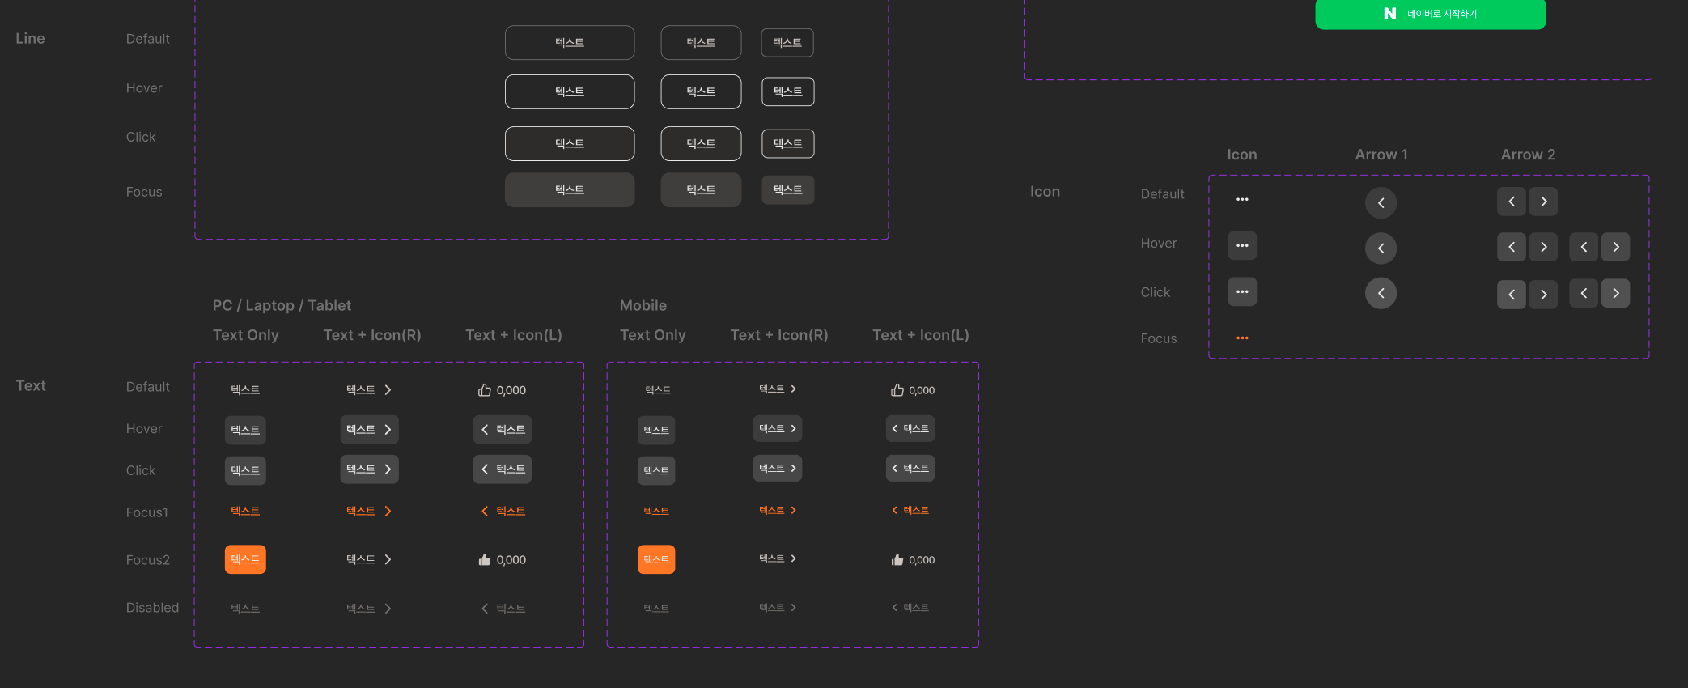Select the PC / Laptop / Tablet heading
Image resolution: width=1688 pixels, height=688 pixels.
click(x=282, y=305)
